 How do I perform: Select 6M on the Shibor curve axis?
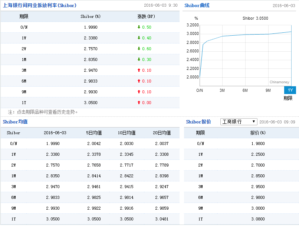point(245,90)
